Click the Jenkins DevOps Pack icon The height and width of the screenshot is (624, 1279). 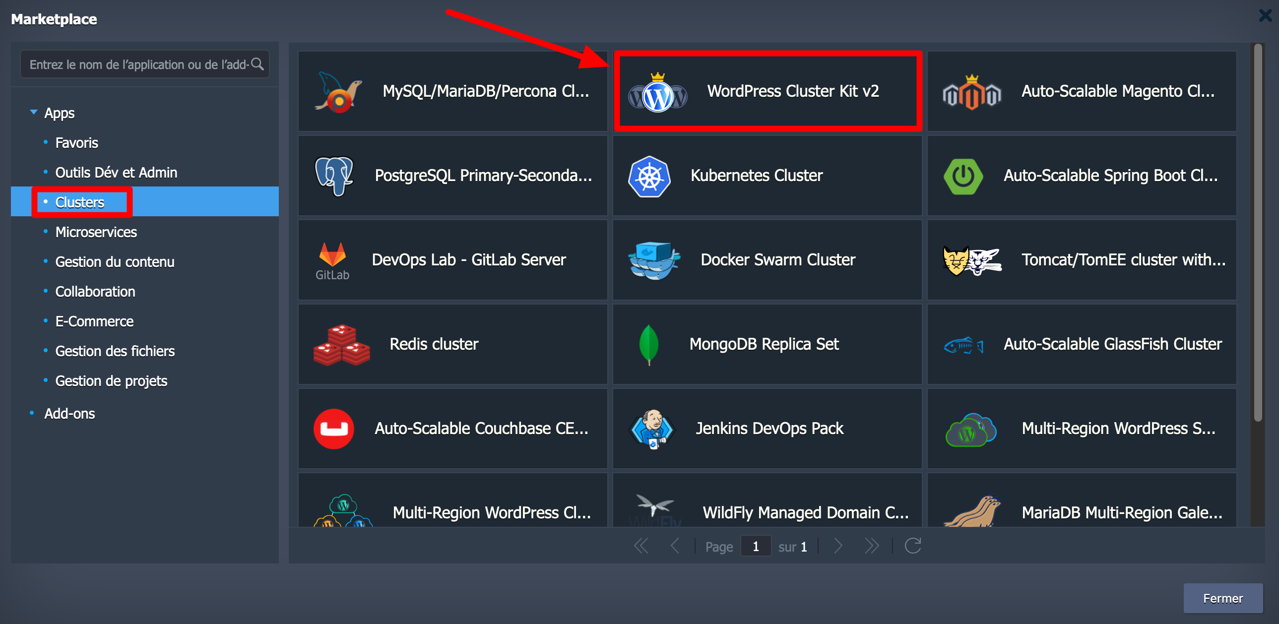point(651,429)
